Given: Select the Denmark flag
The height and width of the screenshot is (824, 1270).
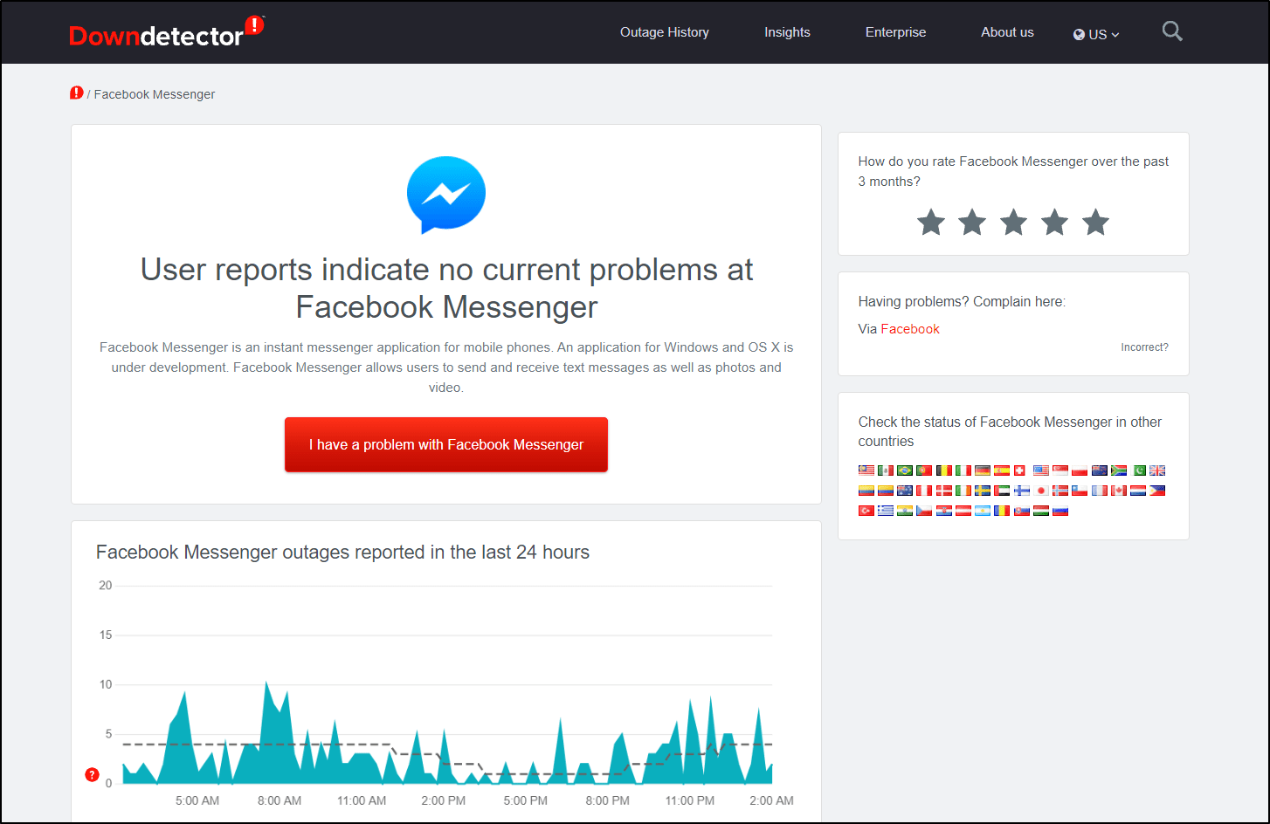Looking at the screenshot, I should (x=944, y=491).
